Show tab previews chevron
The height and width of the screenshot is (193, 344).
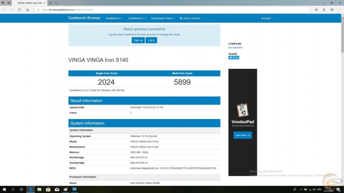[56, 3]
